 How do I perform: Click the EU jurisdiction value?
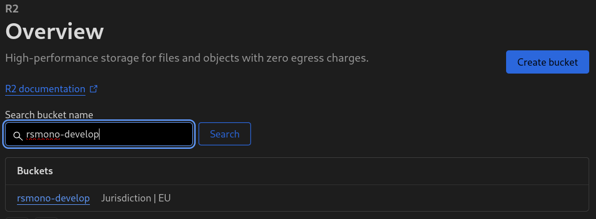point(165,198)
